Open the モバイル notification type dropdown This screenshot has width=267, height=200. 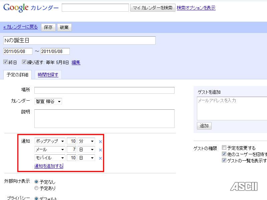(x=50, y=158)
